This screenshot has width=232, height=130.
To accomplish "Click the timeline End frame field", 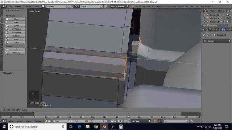I will click(x=81, y=121).
